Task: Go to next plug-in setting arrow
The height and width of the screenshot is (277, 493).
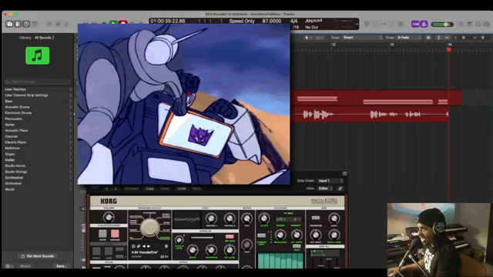Action: (116, 189)
